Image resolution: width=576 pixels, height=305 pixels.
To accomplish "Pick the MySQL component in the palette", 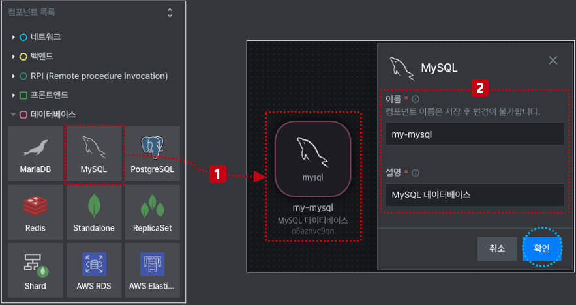I will click(94, 153).
